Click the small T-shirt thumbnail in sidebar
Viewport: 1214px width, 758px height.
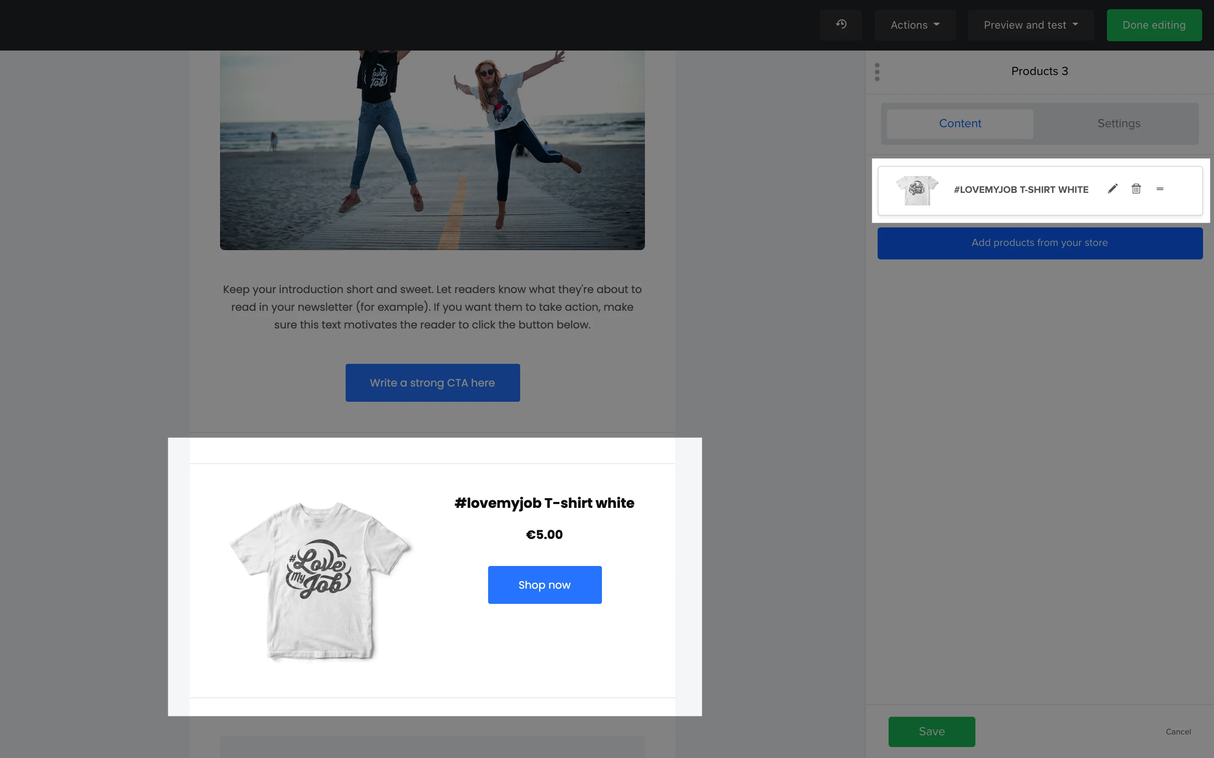(x=917, y=190)
